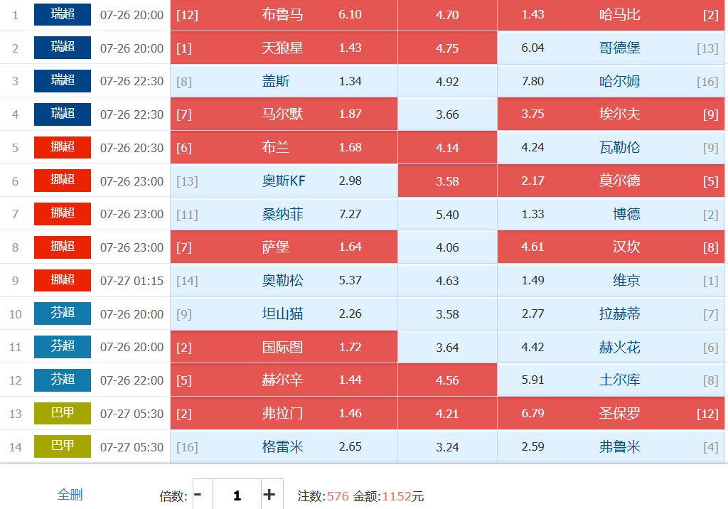Click 挪超 league badge in row 9
728x509 pixels.
pos(63,280)
